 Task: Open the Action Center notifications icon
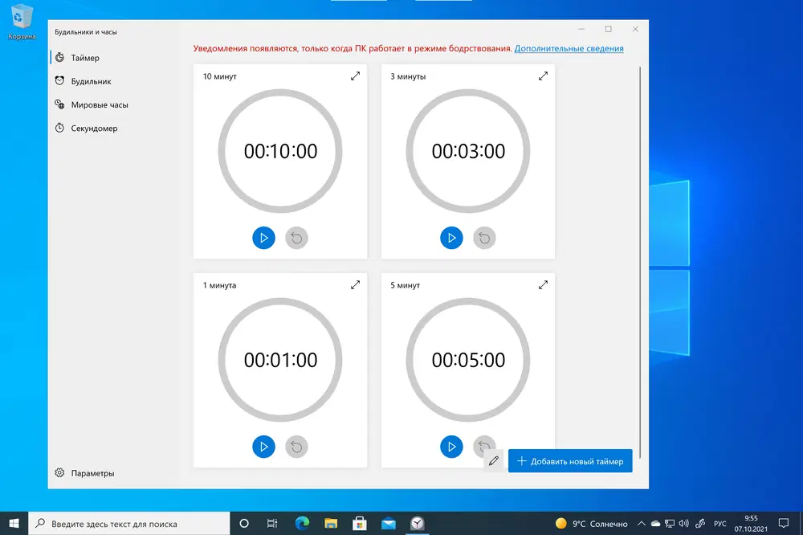[784, 523]
